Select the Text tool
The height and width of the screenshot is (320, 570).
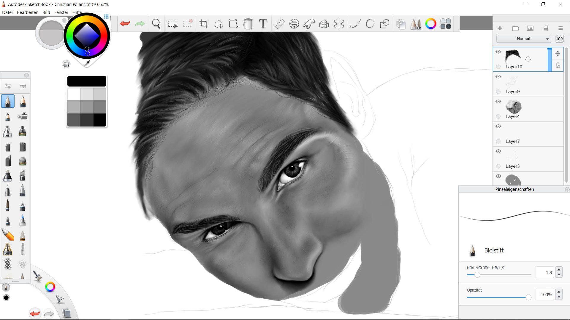pyautogui.click(x=263, y=24)
